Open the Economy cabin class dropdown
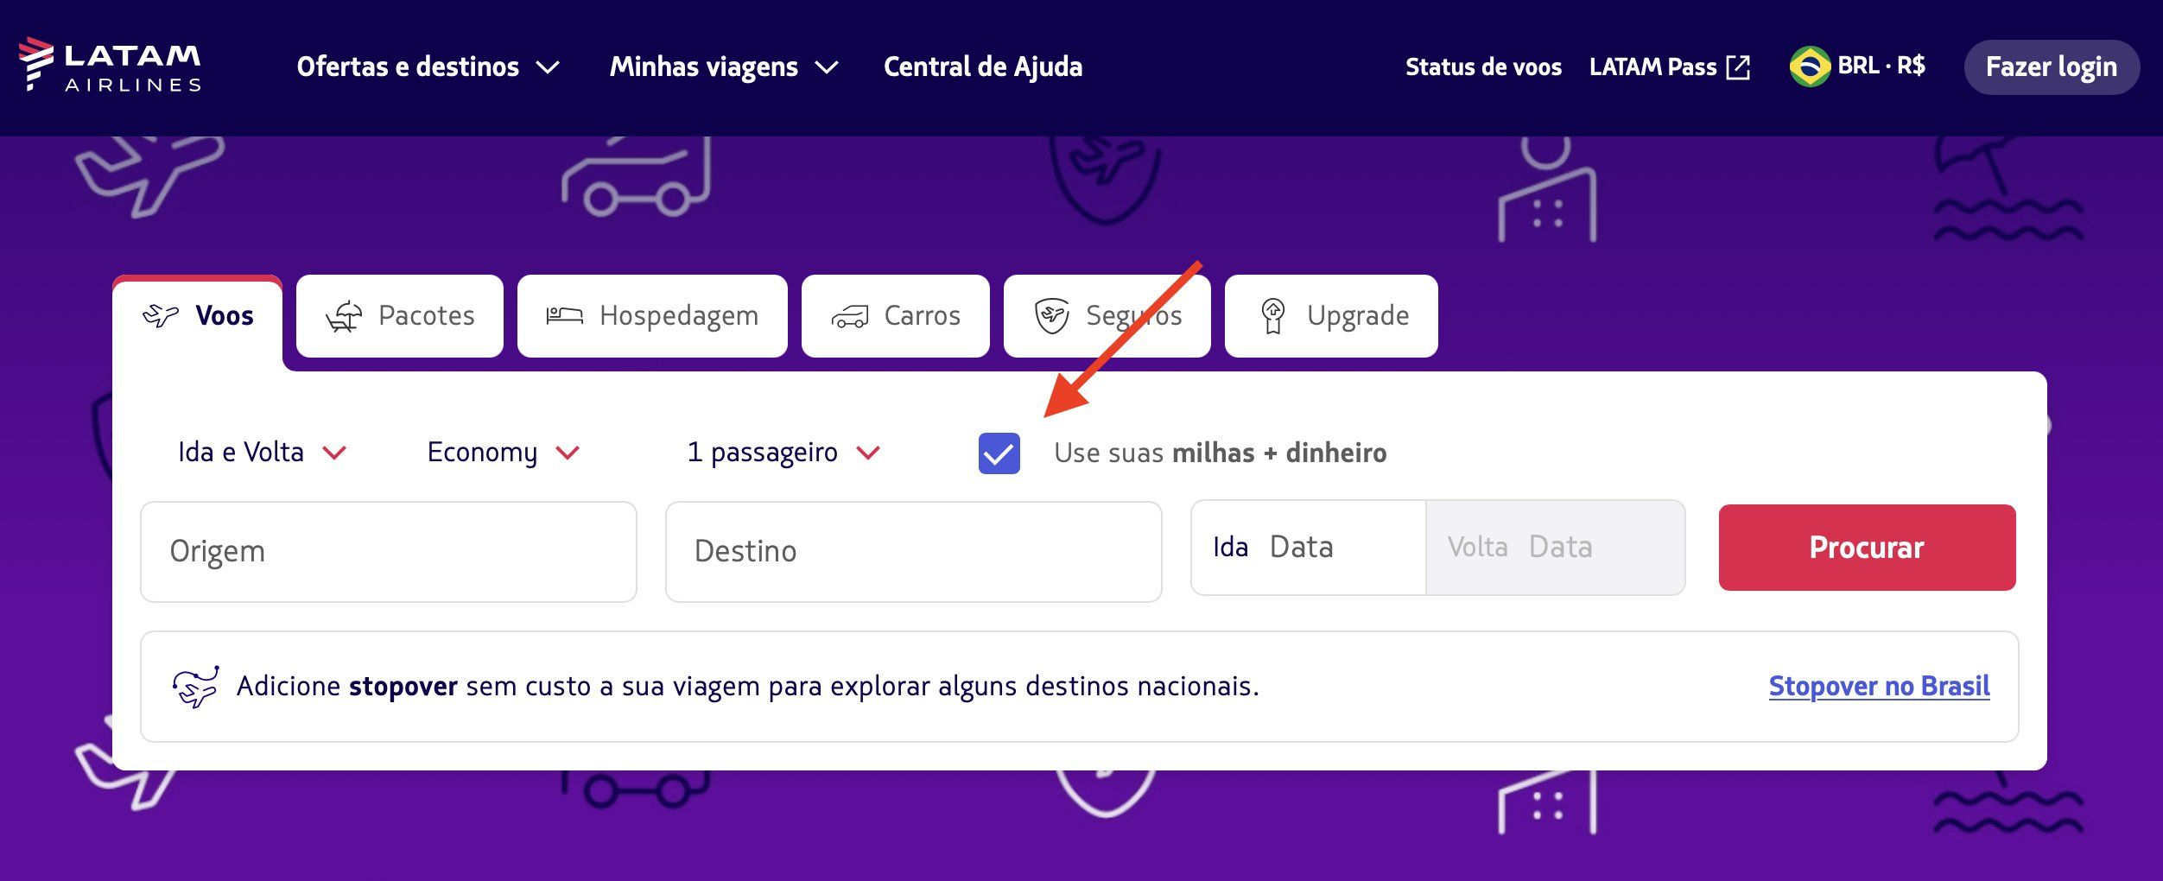 [503, 453]
